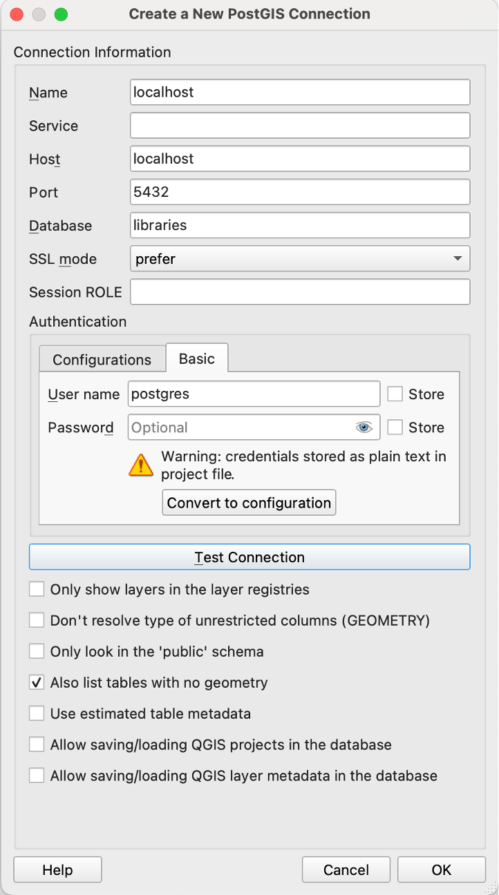Confirm the connection with OK
This screenshot has width=499, height=895.
[442, 870]
